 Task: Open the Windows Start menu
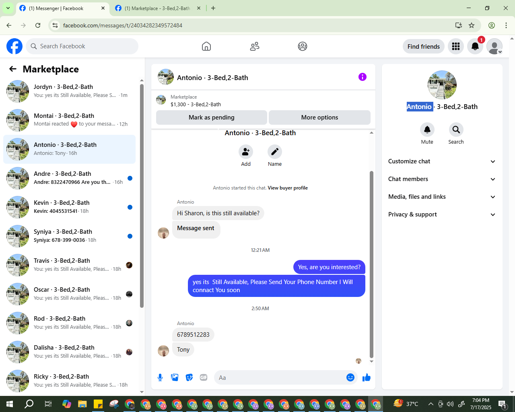10,404
